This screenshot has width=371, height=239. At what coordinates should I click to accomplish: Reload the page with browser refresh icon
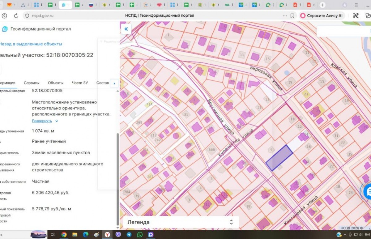pyautogui.click(x=16, y=16)
